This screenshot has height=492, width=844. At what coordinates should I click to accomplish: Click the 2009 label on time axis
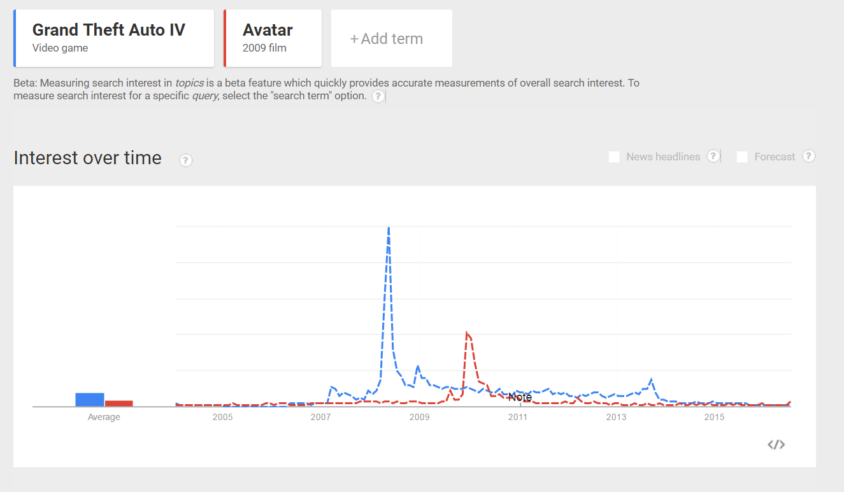tap(419, 418)
